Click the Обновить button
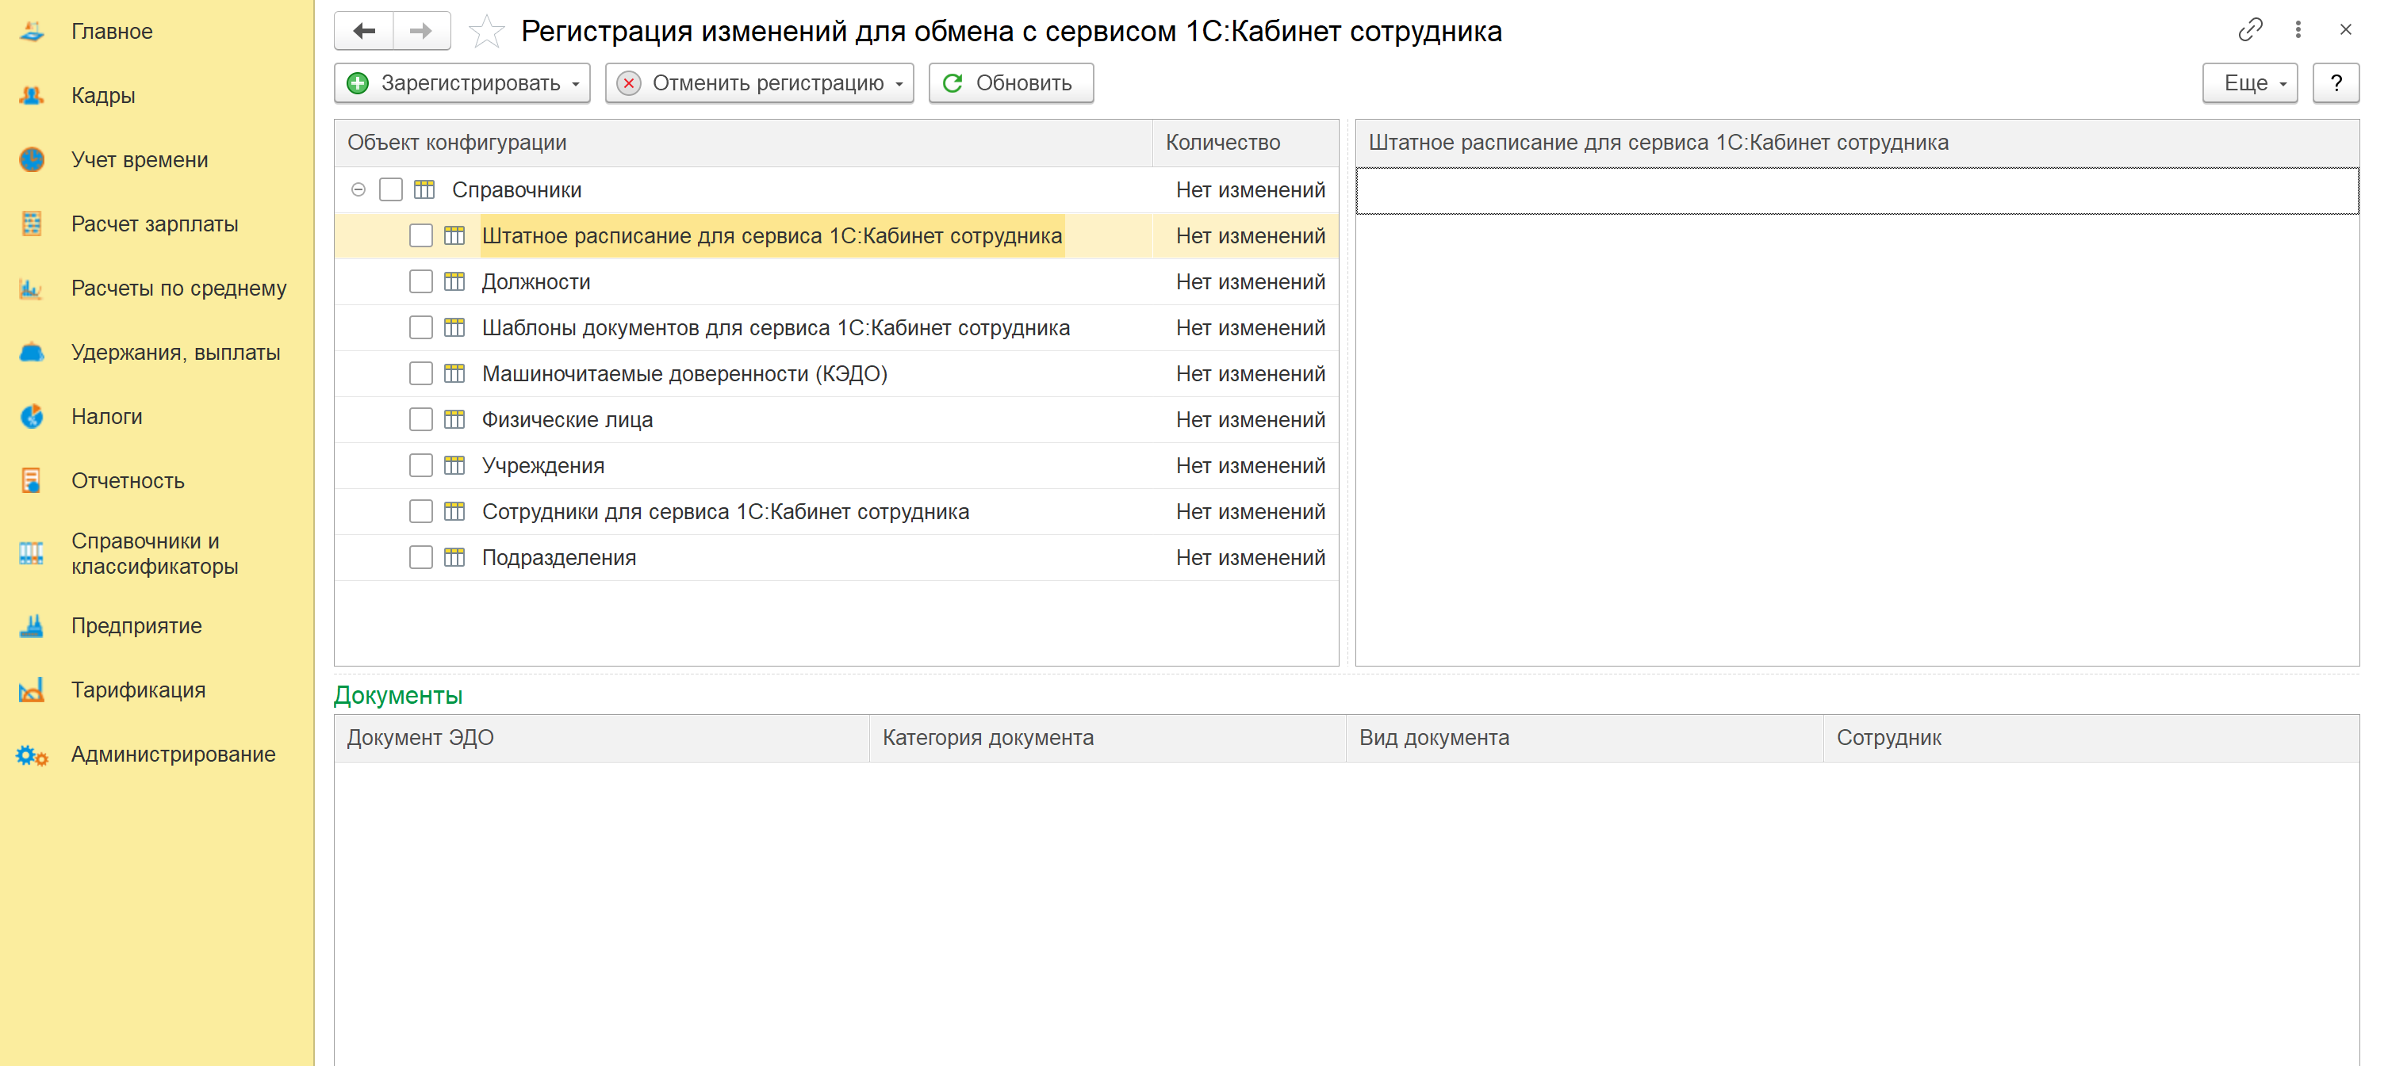This screenshot has width=2388, height=1066. tap(1011, 83)
